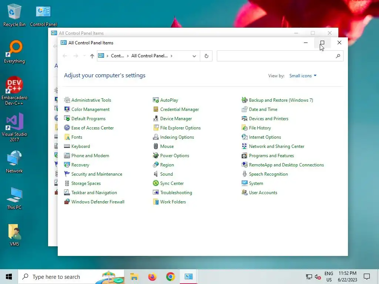Open File Explorer from taskbar

pyautogui.click(x=134, y=277)
